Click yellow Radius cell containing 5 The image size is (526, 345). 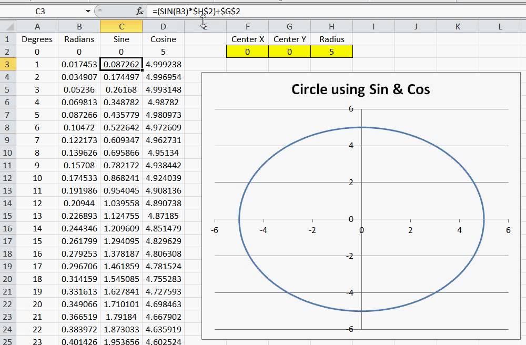pyautogui.click(x=331, y=52)
